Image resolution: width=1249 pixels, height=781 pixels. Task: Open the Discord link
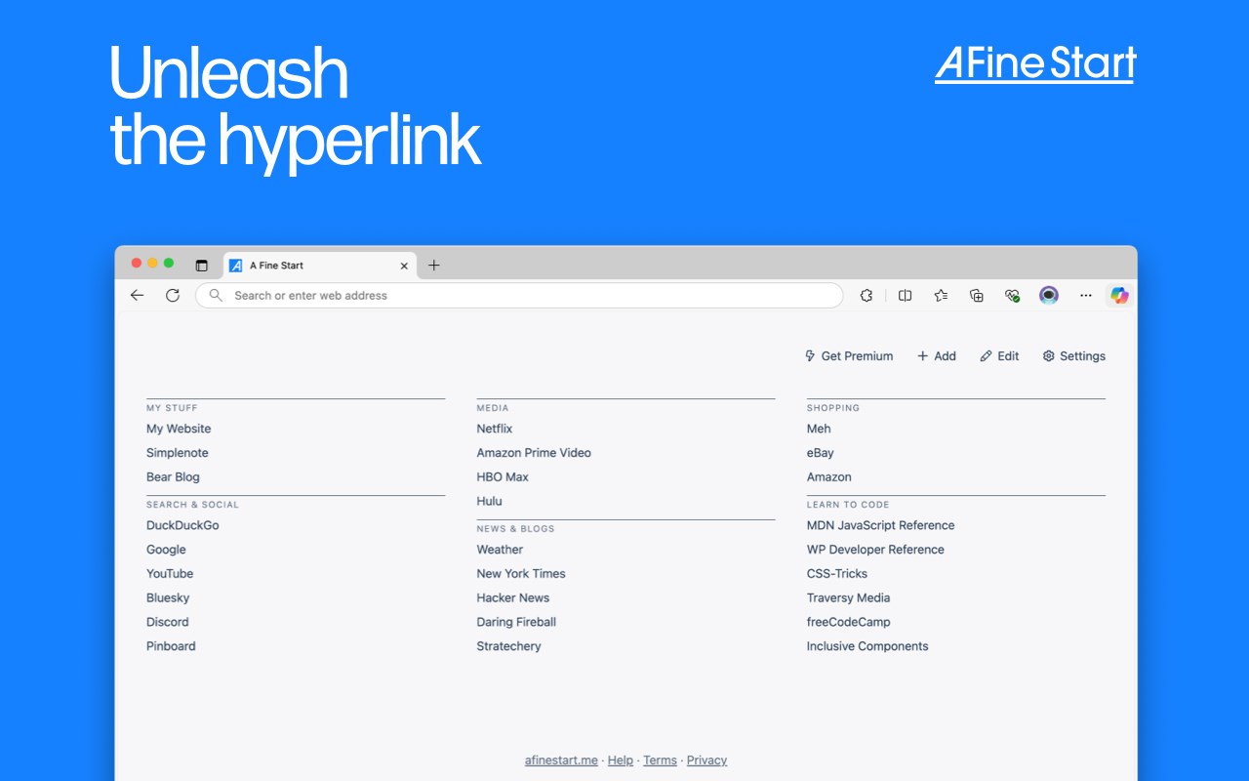pyautogui.click(x=168, y=622)
